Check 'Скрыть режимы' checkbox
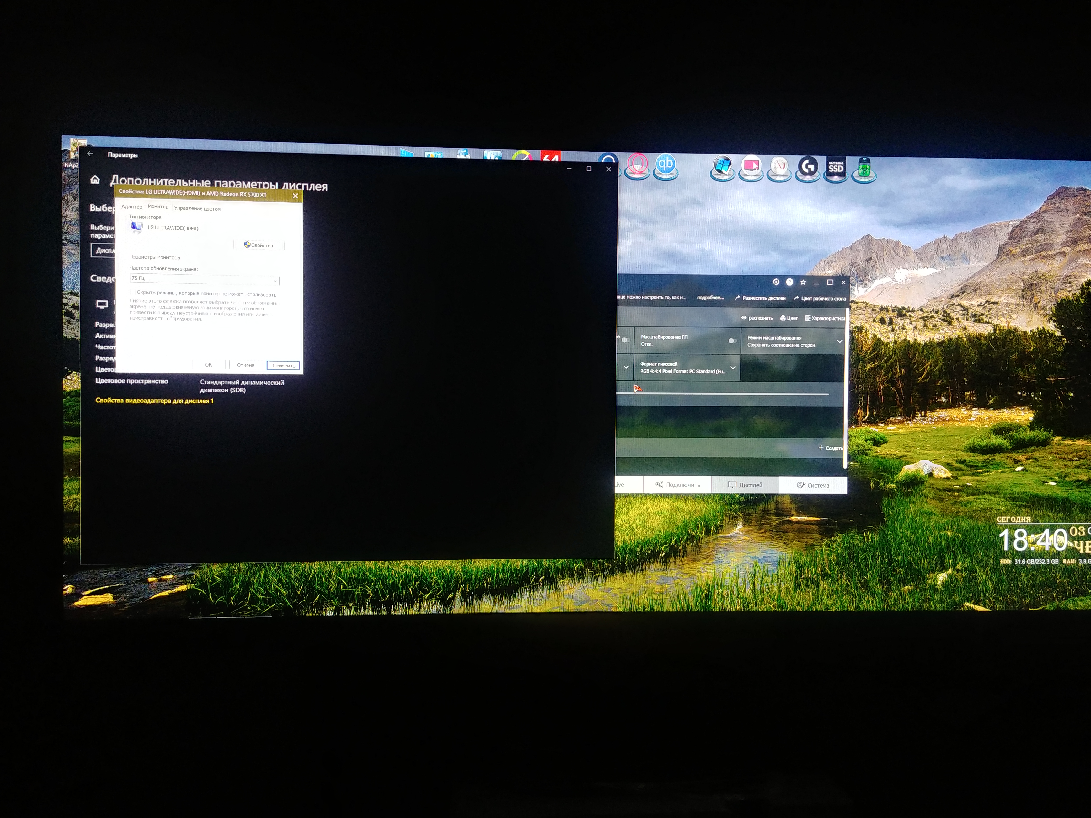Image resolution: width=1091 pixels, height=818 pixels. (132, 292)
